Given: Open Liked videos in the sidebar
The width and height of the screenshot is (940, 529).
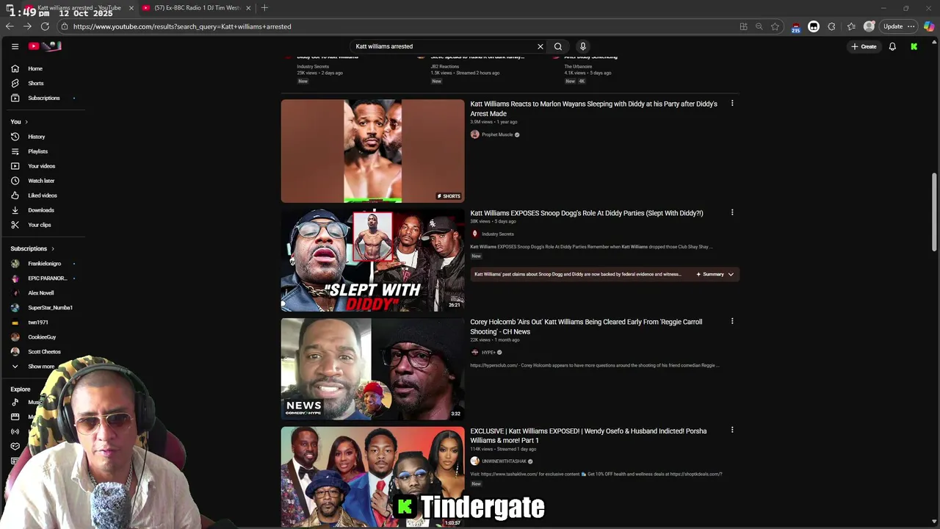Looking at the screenshot, I should [43, 195].
